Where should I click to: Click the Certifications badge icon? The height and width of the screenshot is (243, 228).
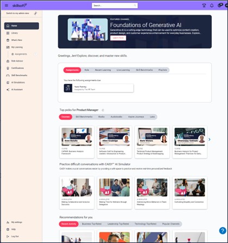point(8,68)
